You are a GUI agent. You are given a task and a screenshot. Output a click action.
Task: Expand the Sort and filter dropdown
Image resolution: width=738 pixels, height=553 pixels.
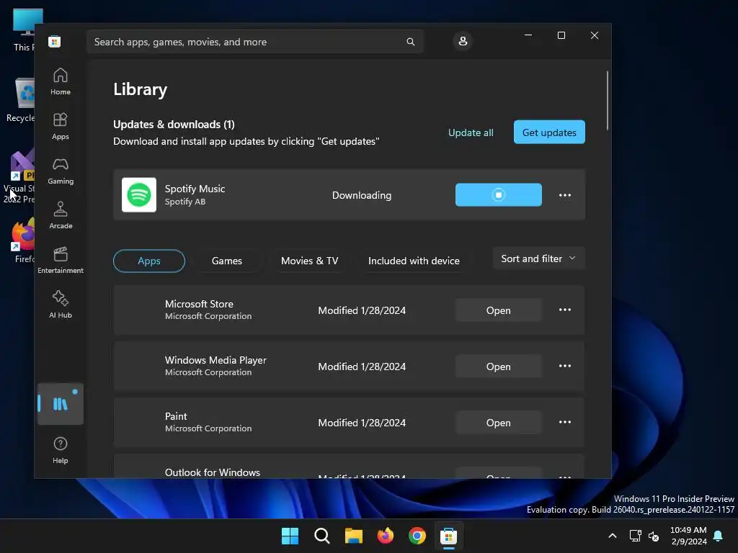[539, 258]
